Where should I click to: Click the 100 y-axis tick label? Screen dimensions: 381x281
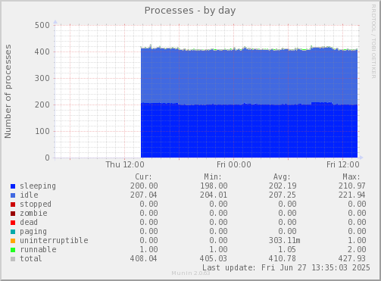[42, 131]
